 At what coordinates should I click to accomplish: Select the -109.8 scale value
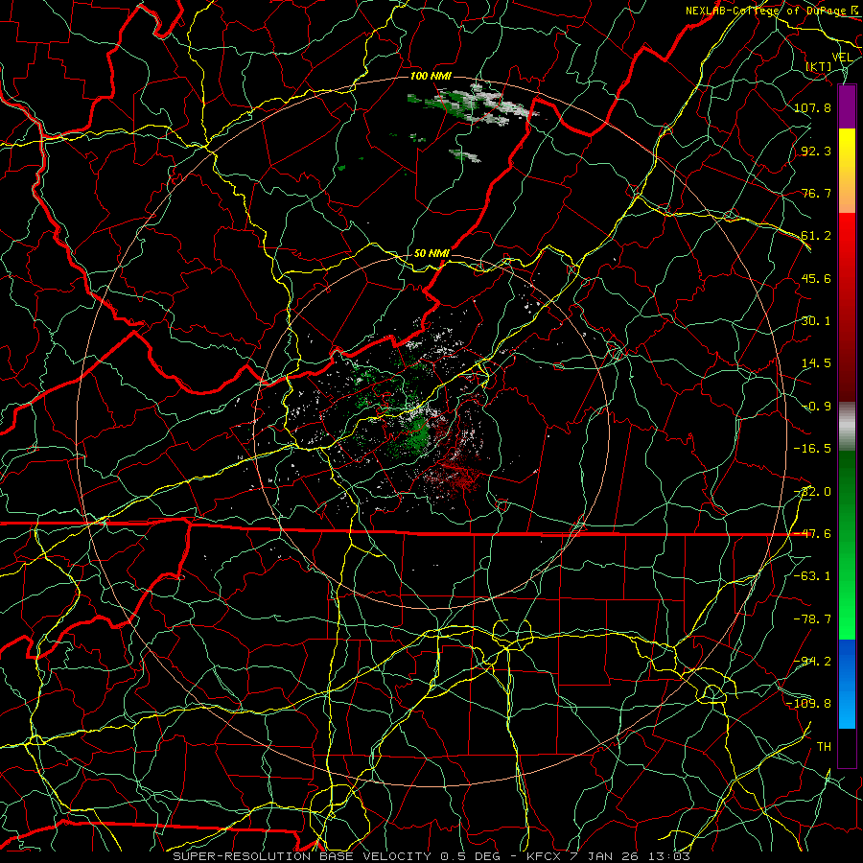[x=808, y=704]
